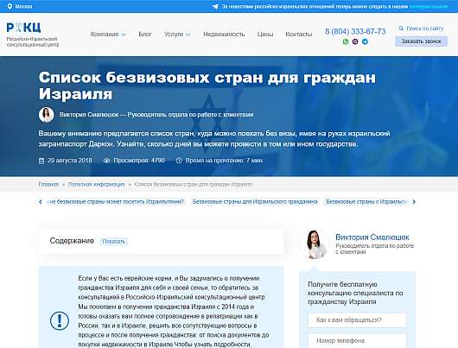Click the Заказать звонок button

(421, 41)
